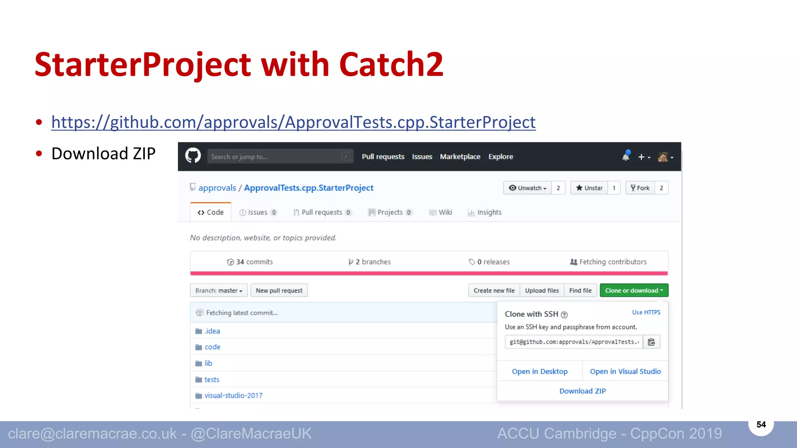Open the approvals owner link
Screen dimensions: 797x448
click(217, 188)
